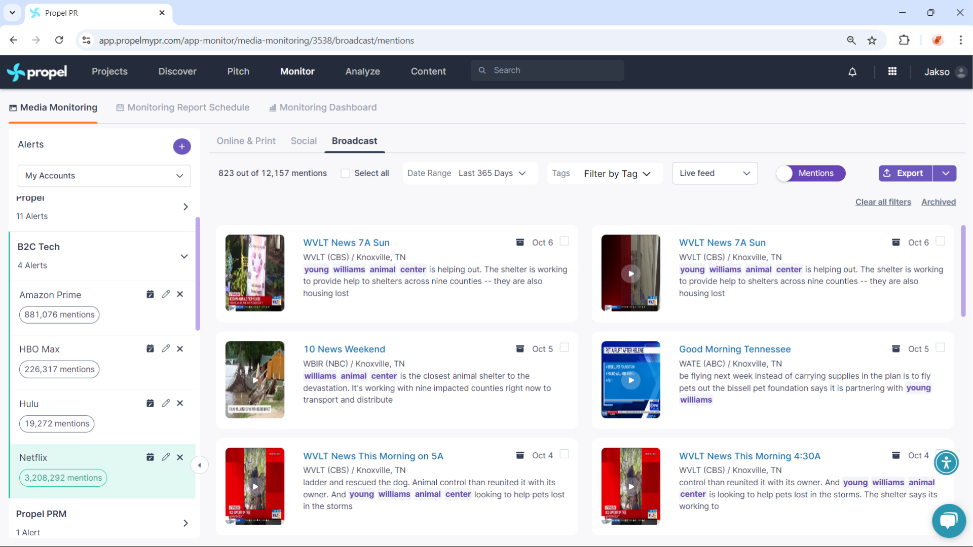Open the Analyze menu

coord(363,71)
